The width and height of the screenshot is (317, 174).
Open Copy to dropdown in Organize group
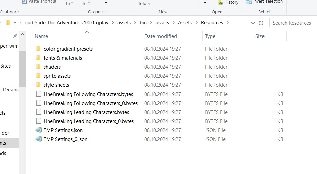pos(86,3)
